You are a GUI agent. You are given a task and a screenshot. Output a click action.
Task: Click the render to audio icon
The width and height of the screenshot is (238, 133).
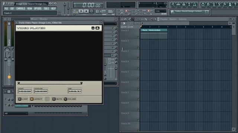click(x=214, y=4)
